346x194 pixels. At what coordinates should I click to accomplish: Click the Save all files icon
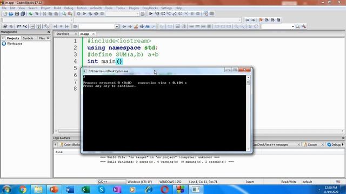click(23, 14)
